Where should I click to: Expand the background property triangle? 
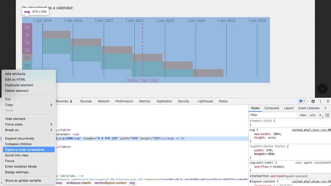click(274, 185)
